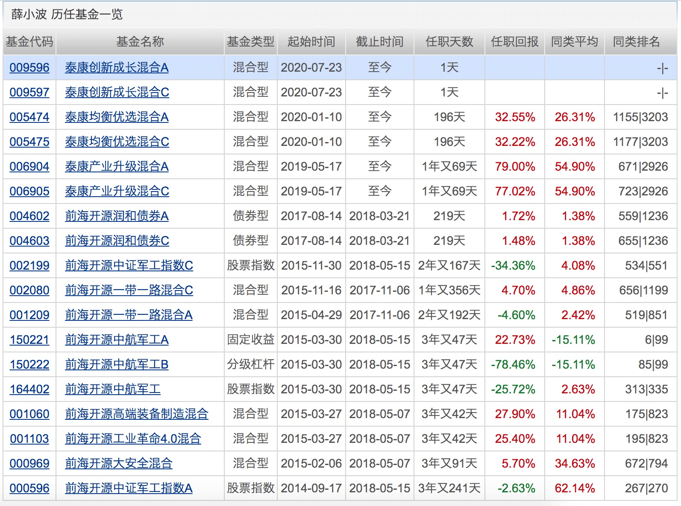Open fund 前海开源一带一路混合C link
The height and width of the screenshot is (506, 681).
coord(129,290)
